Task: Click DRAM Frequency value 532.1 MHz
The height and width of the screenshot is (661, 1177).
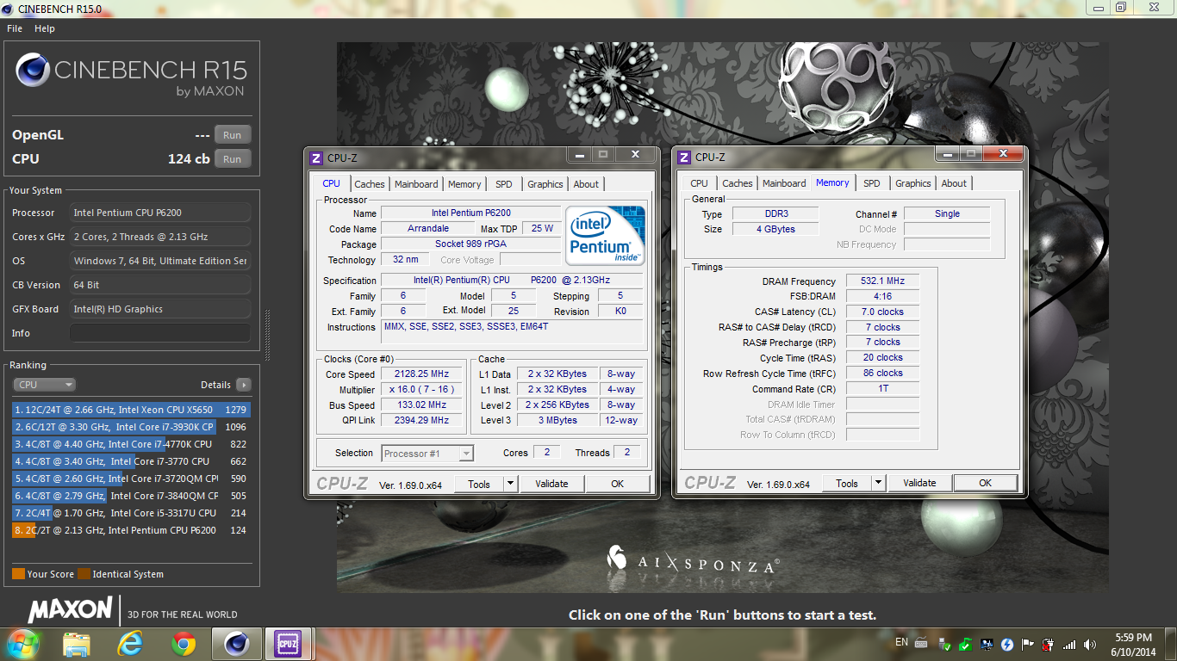Action: pos(882,281)
